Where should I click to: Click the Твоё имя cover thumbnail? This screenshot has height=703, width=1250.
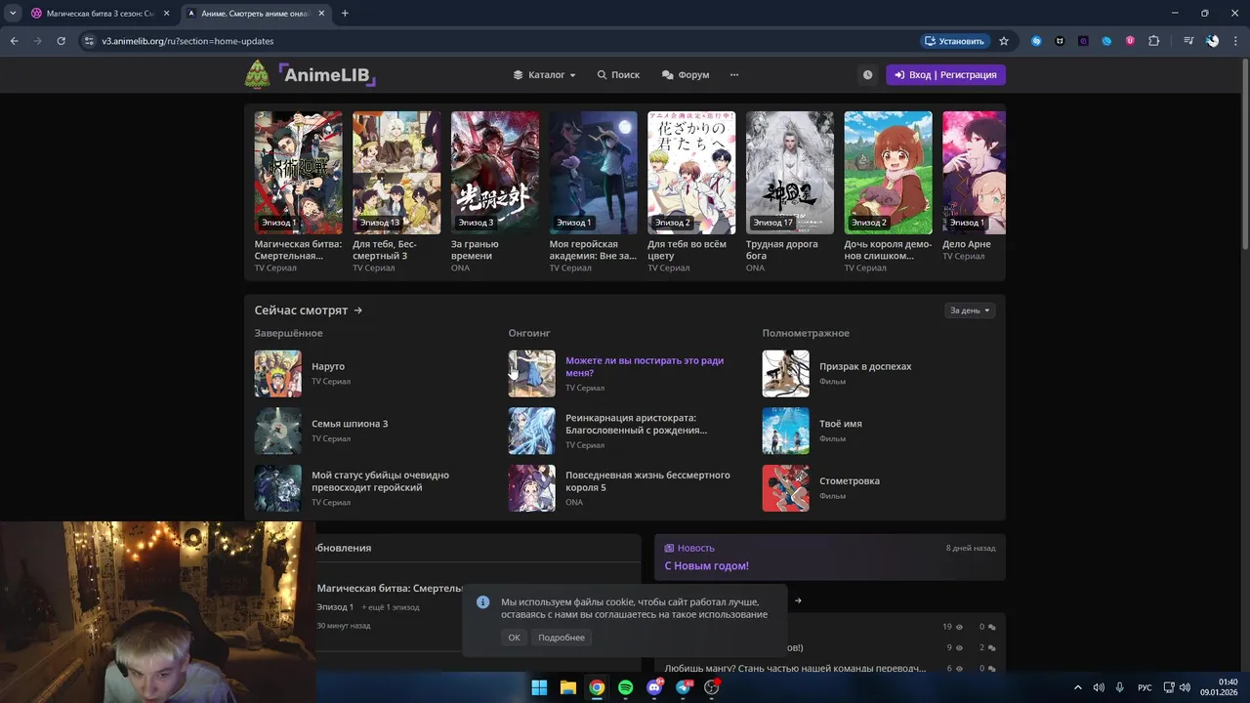coord(786,432)
